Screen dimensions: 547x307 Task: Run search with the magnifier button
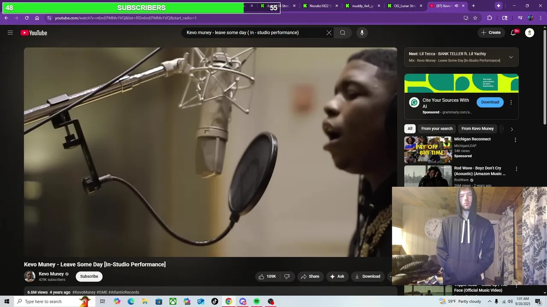[343, 32]
